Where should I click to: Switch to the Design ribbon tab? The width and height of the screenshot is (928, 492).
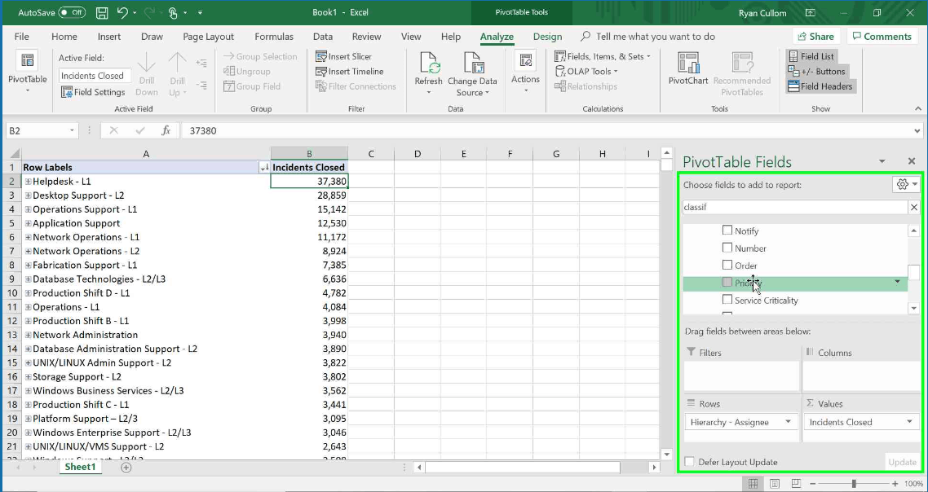pos(547,37)
